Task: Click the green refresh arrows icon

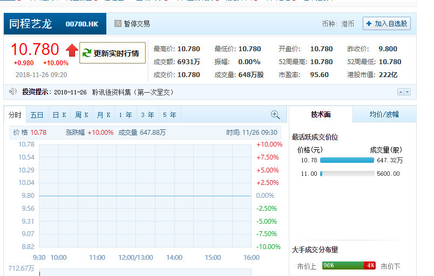Action: 86,53
